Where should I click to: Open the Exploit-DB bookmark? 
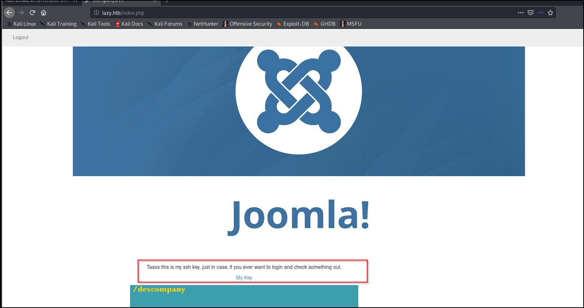pos(293,24)
